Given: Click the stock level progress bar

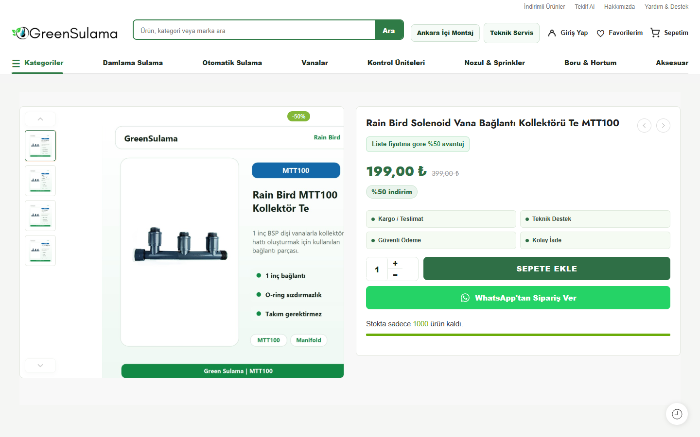Looking at the screenshot, I should (518, 335).
